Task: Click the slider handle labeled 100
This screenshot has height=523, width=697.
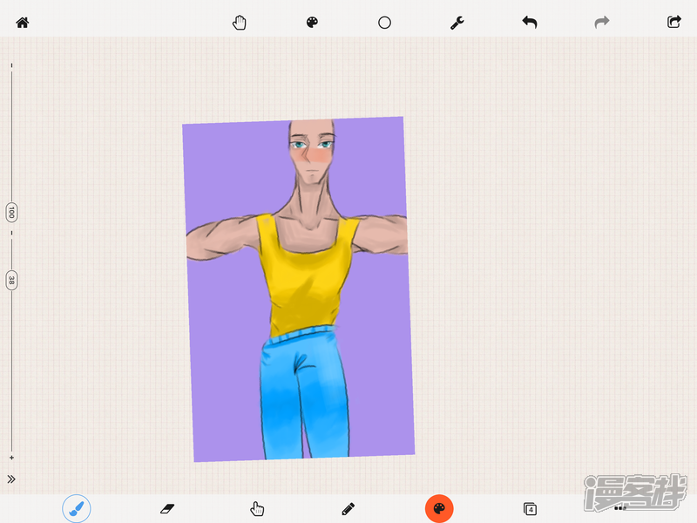Action: pyautogui.click(x=11, y=212)
